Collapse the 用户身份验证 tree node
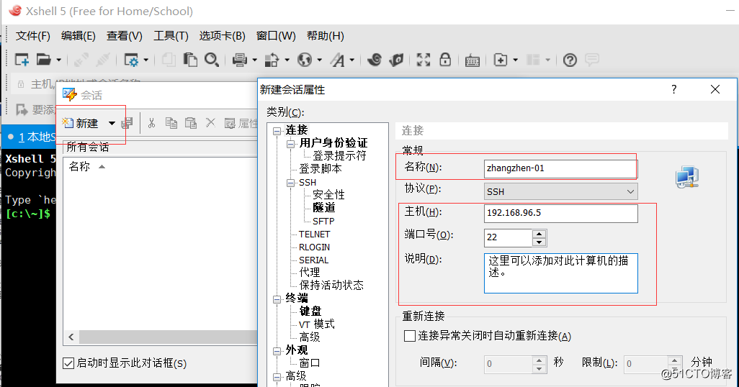The width and height of the screenshot is (739, 387). pos(291,144)
